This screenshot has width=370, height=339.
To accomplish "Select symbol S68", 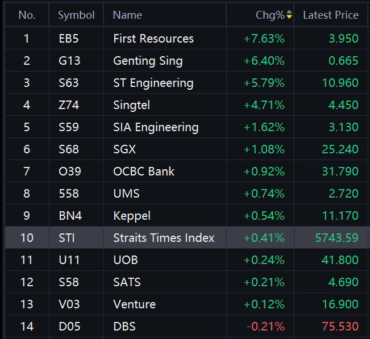I will pyautogui.click(x=69, y=149).
